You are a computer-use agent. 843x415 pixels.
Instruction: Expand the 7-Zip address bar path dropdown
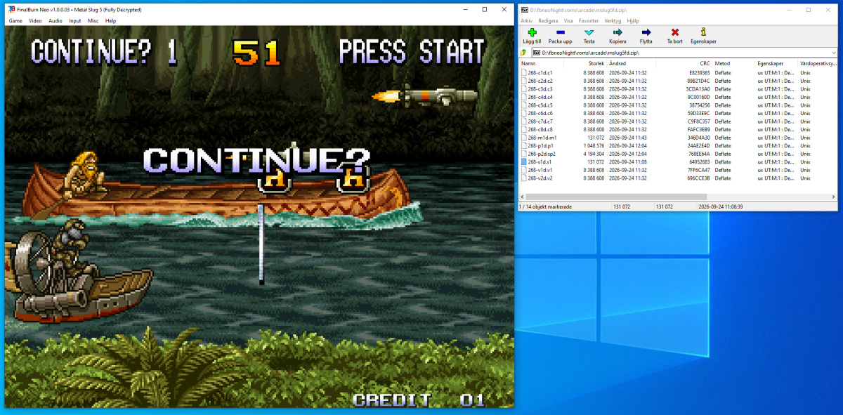(x=833, y=53)
